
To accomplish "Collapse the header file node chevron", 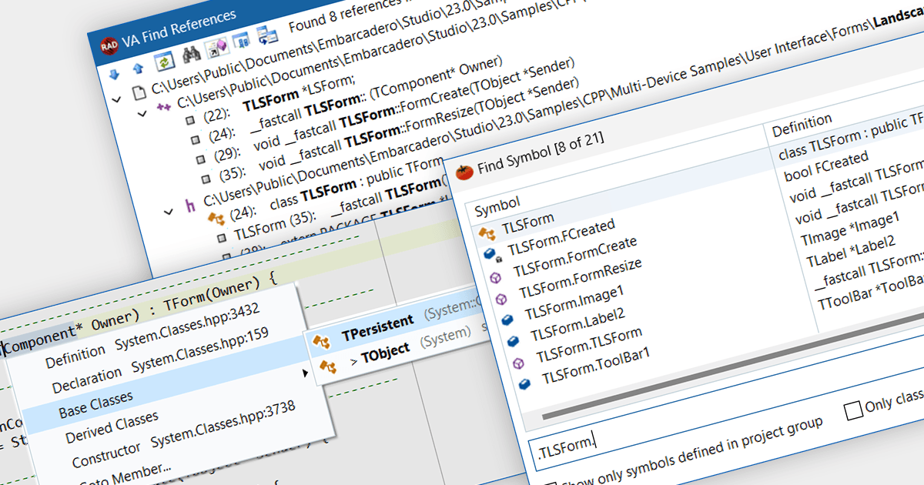I will [169, 210].
